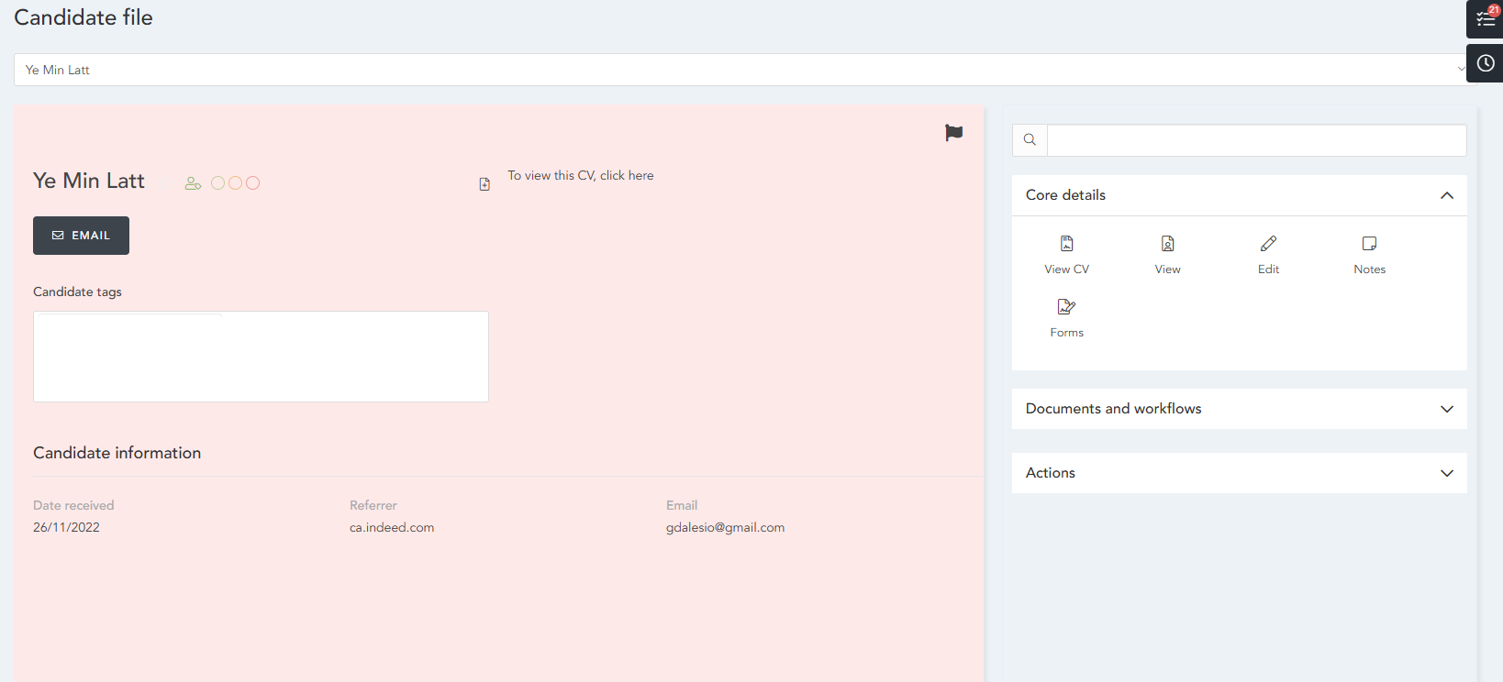Click the EMAIL button
1503x682 pixels.
81,236
